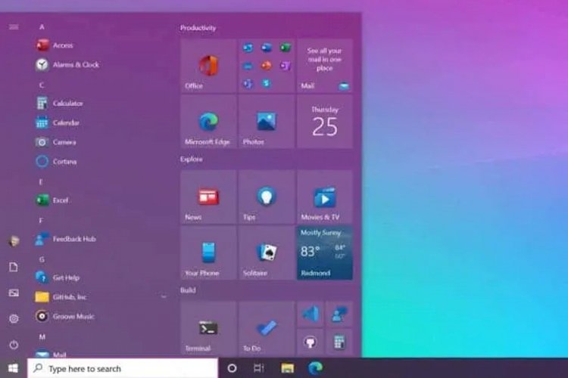The image size is (568, 378).
Task: Open the Office tile
Action: click(209, 66)
